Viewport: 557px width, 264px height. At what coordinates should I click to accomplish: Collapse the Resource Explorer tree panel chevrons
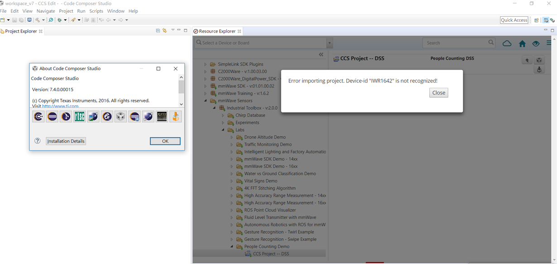click(321, 54)
